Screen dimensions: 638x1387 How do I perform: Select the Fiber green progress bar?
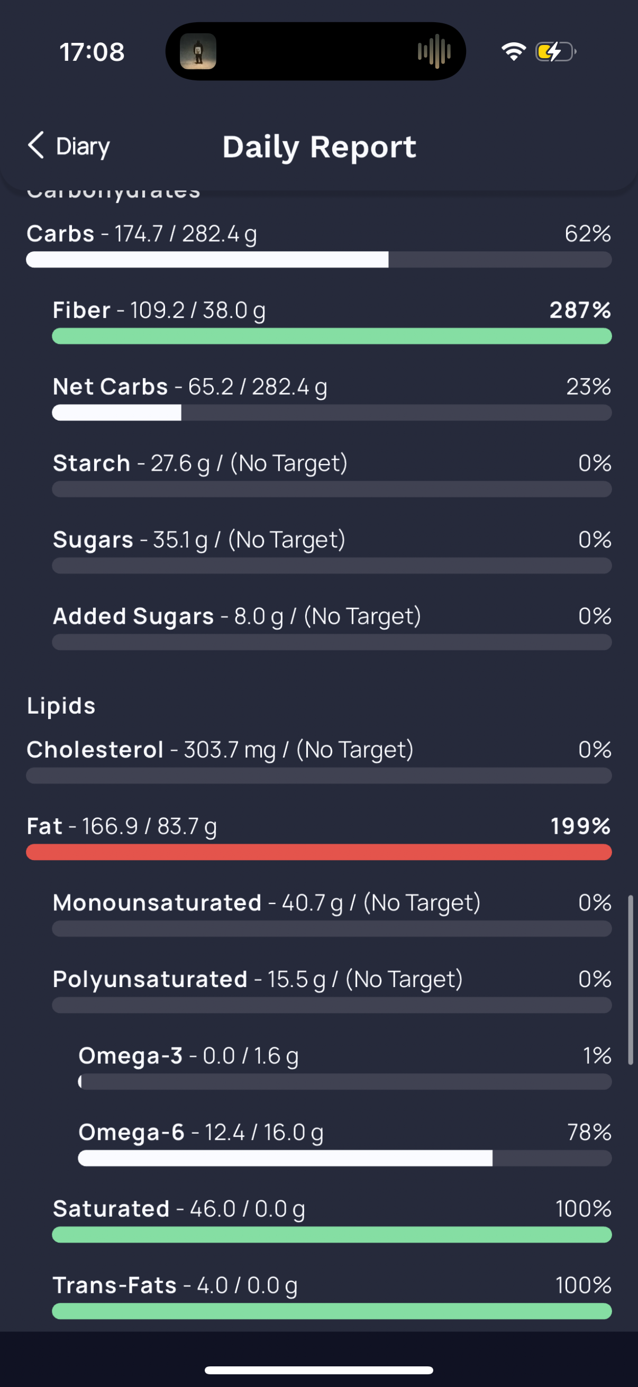[332, 336]
